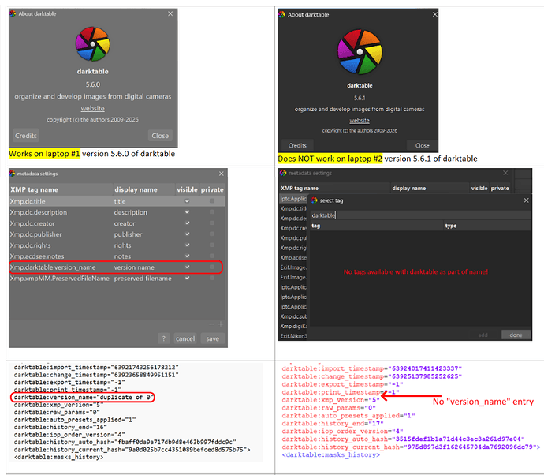Toggle visible checkbox for Xmp.acdsee.notes
Viewport: 544px width, 475px height.
point(188,256)
